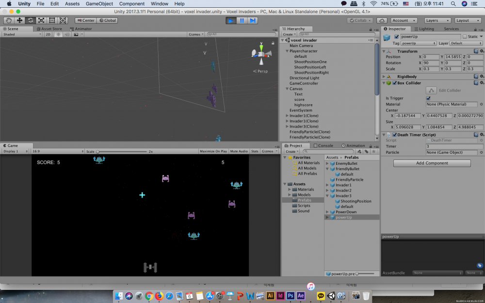
Task: Expand the Rigidbody component
Action: [x=384, y=77]
